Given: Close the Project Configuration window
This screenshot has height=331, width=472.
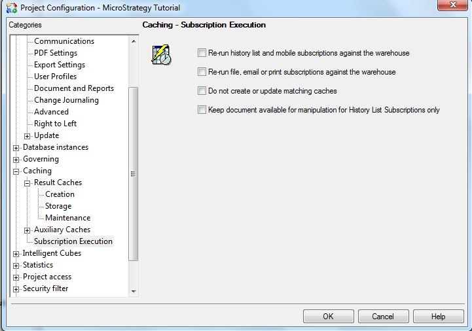Looking at the screenshot, I should (453, 5).
